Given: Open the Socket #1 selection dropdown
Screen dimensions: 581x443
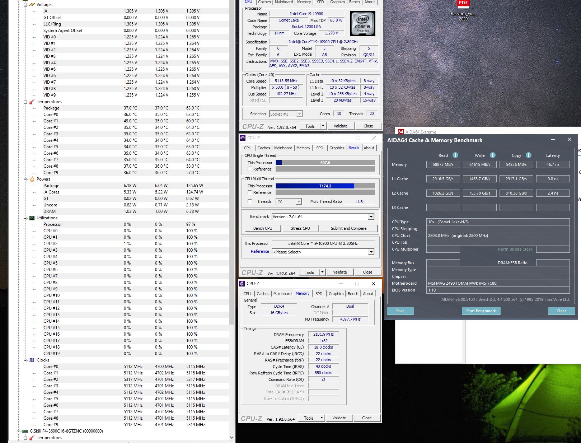Looking at the screenshot, I should 299,114.
